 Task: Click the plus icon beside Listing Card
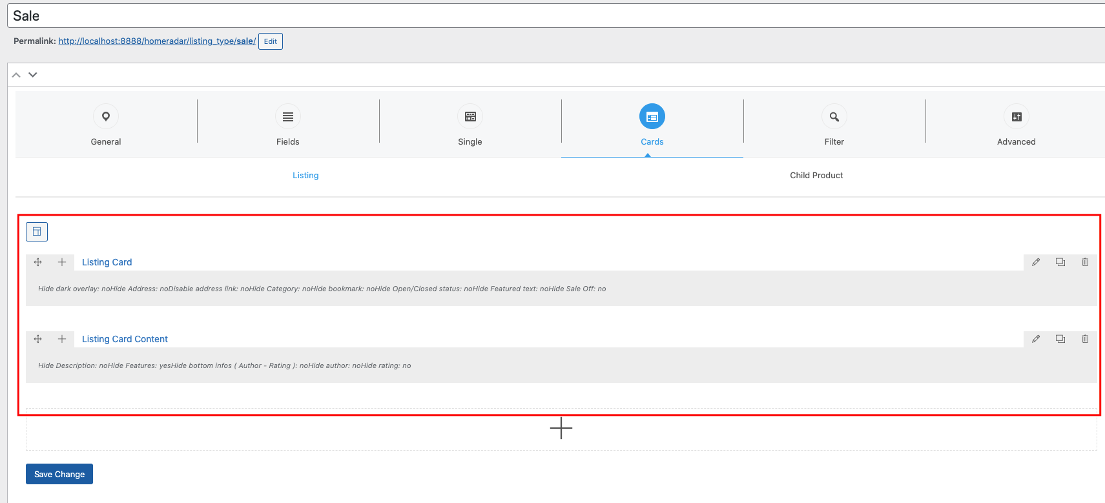pos(62,262)
